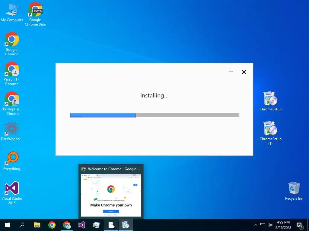Minimize the Installing dialog
The width and height of the screenshot is (309, 231).
point(231,72)
